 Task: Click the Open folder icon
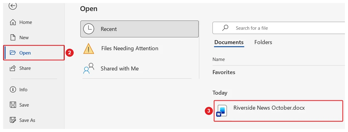(x=13, y=53)
